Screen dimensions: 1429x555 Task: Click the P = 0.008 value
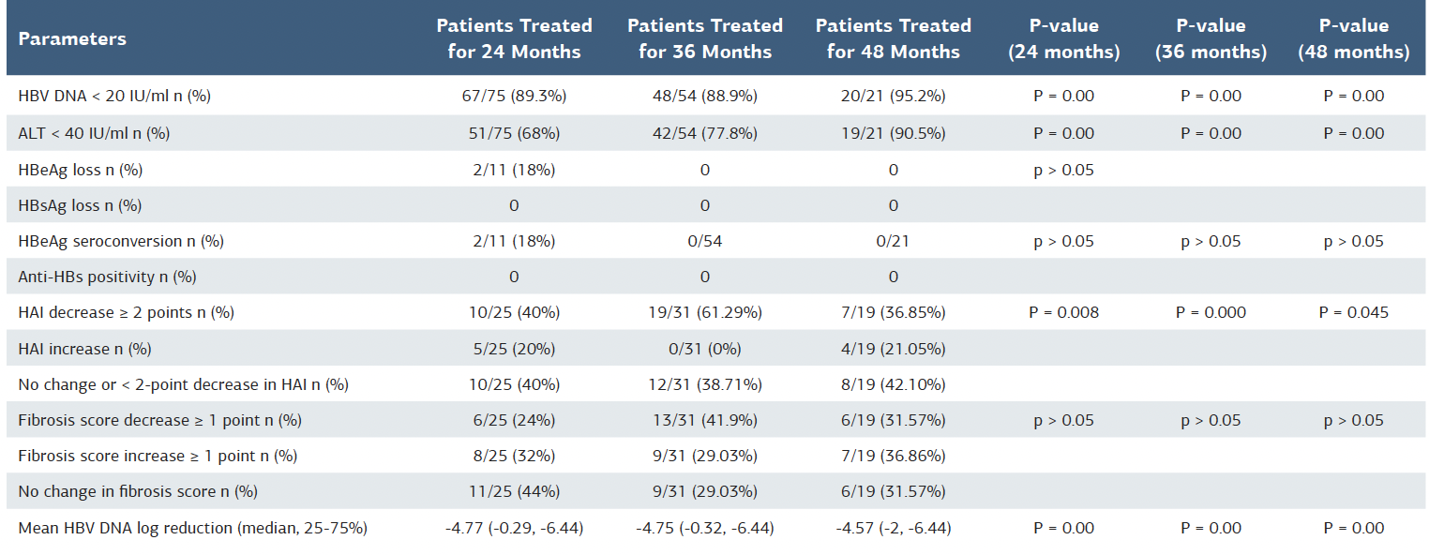(x=1063, y=312)
